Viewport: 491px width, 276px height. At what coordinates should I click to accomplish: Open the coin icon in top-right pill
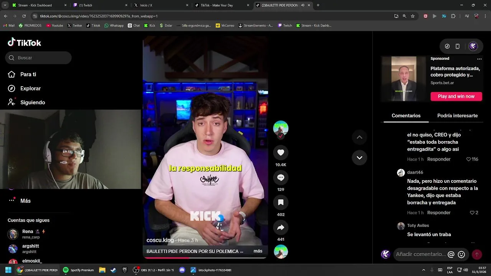pos(447,46)
